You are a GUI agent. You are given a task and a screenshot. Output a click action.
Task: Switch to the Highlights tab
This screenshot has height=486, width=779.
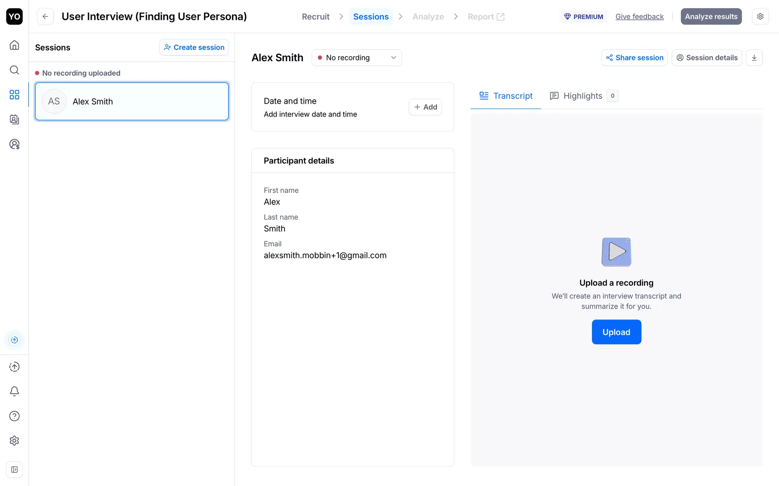click(583, 96)
